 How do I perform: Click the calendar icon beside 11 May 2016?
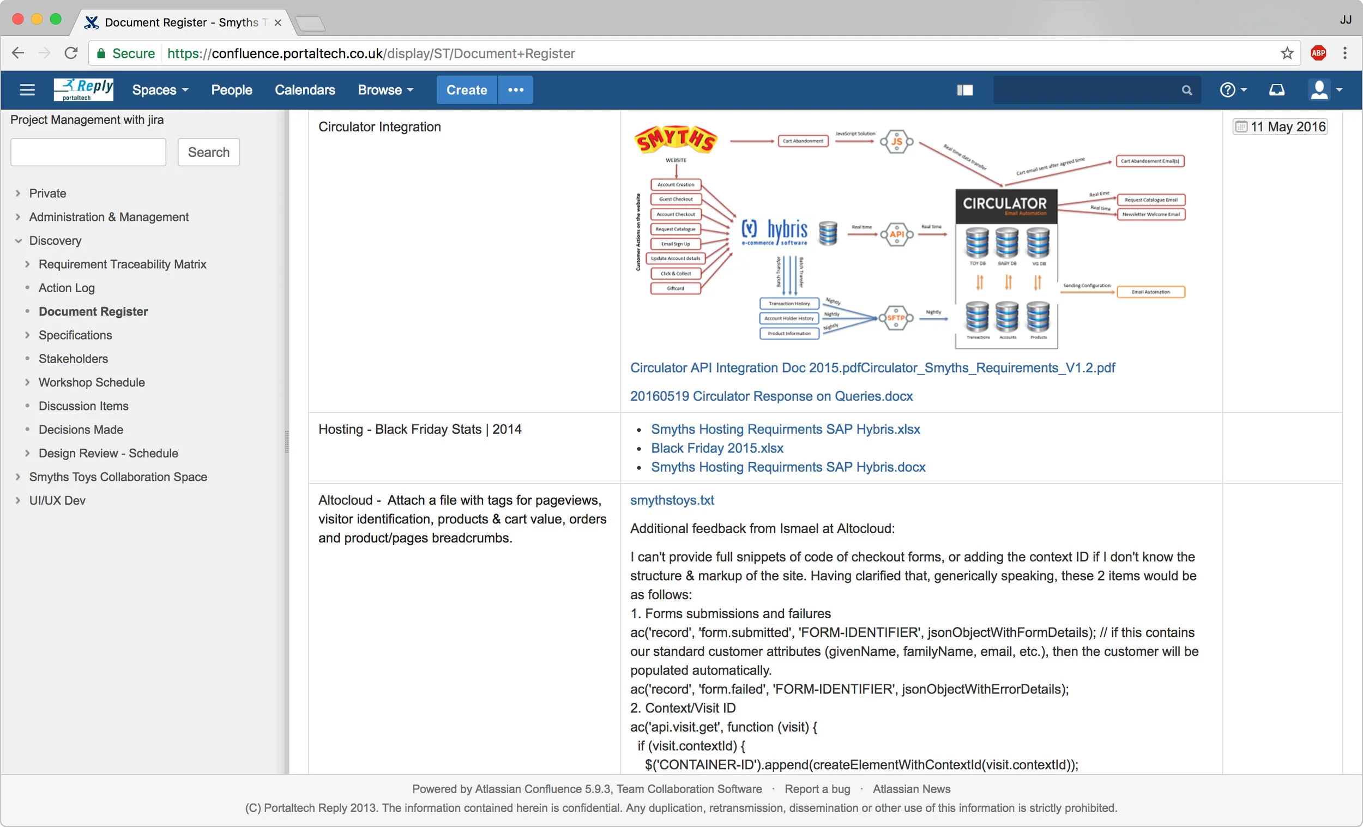click(x=1241, y=126)
